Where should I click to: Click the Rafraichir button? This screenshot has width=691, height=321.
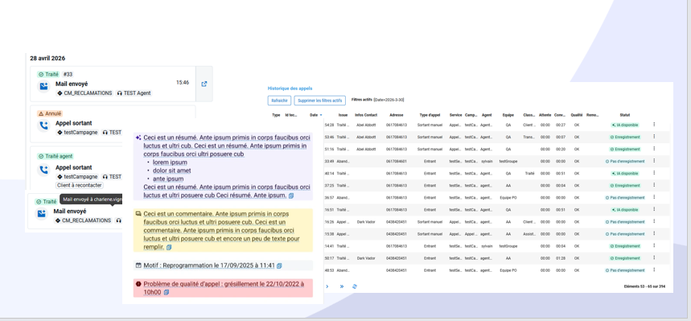279,101
